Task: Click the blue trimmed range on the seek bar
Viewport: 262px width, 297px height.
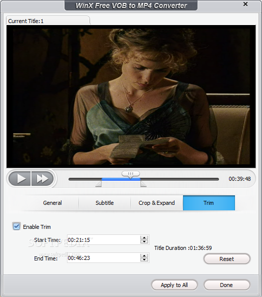Action: click(x=121, y=179)
